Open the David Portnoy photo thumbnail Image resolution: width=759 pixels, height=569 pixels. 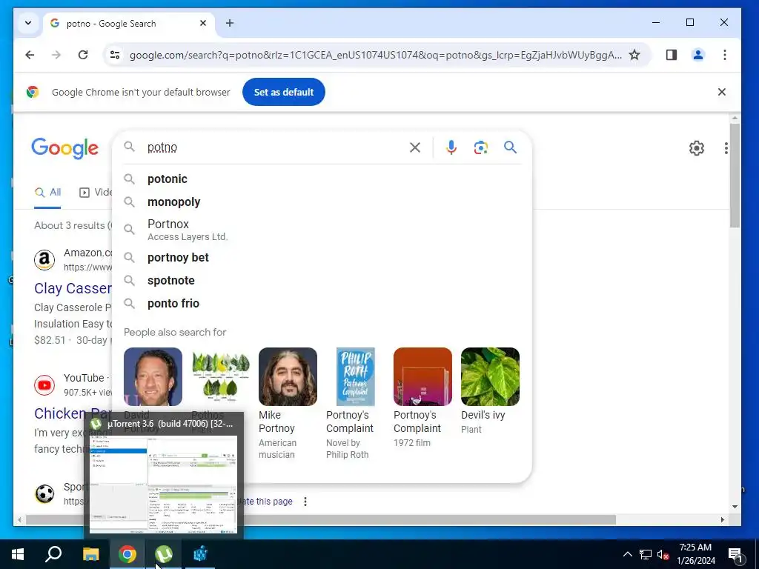pos(153,376)
